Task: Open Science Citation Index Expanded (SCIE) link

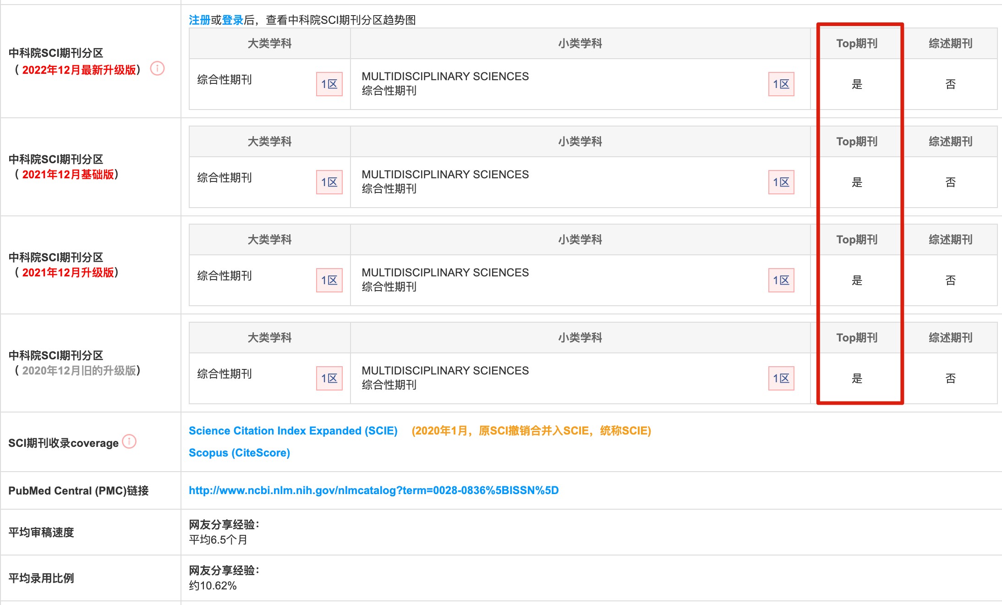Action: 293,431
